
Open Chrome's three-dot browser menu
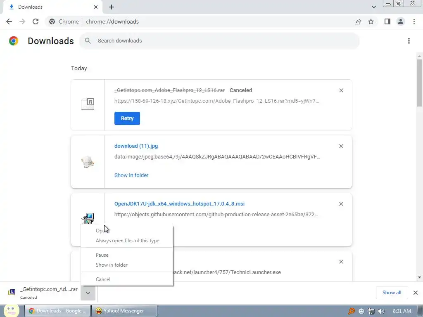(x=414, y=21)
